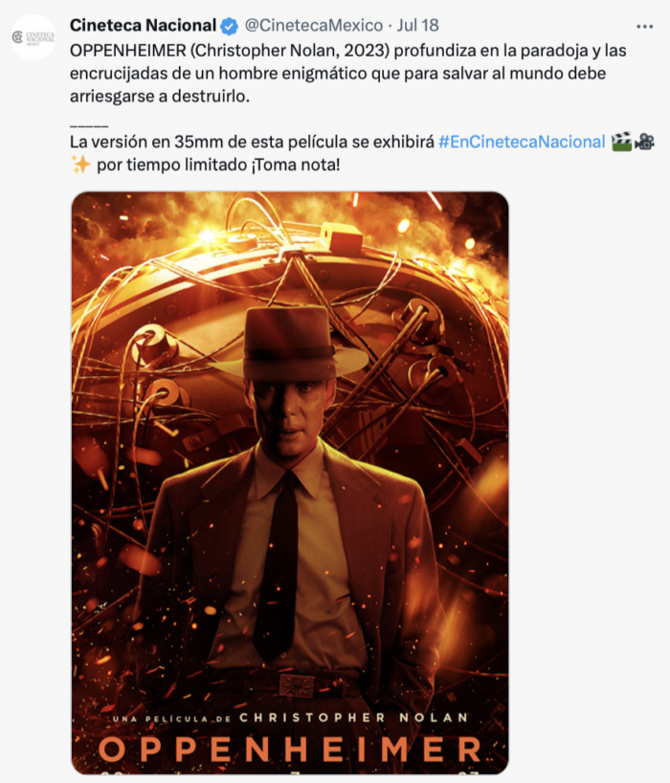Image resolution: width=670 pixels, height=783 pixels.
Task: Click the OPPENHEIMER title on the poster
Action: [290, 749]
